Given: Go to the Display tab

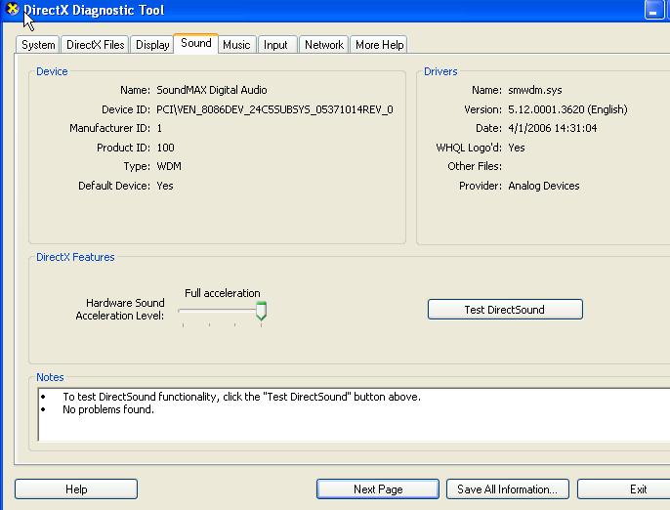Looking at the screenshot, I should [152, 45].
